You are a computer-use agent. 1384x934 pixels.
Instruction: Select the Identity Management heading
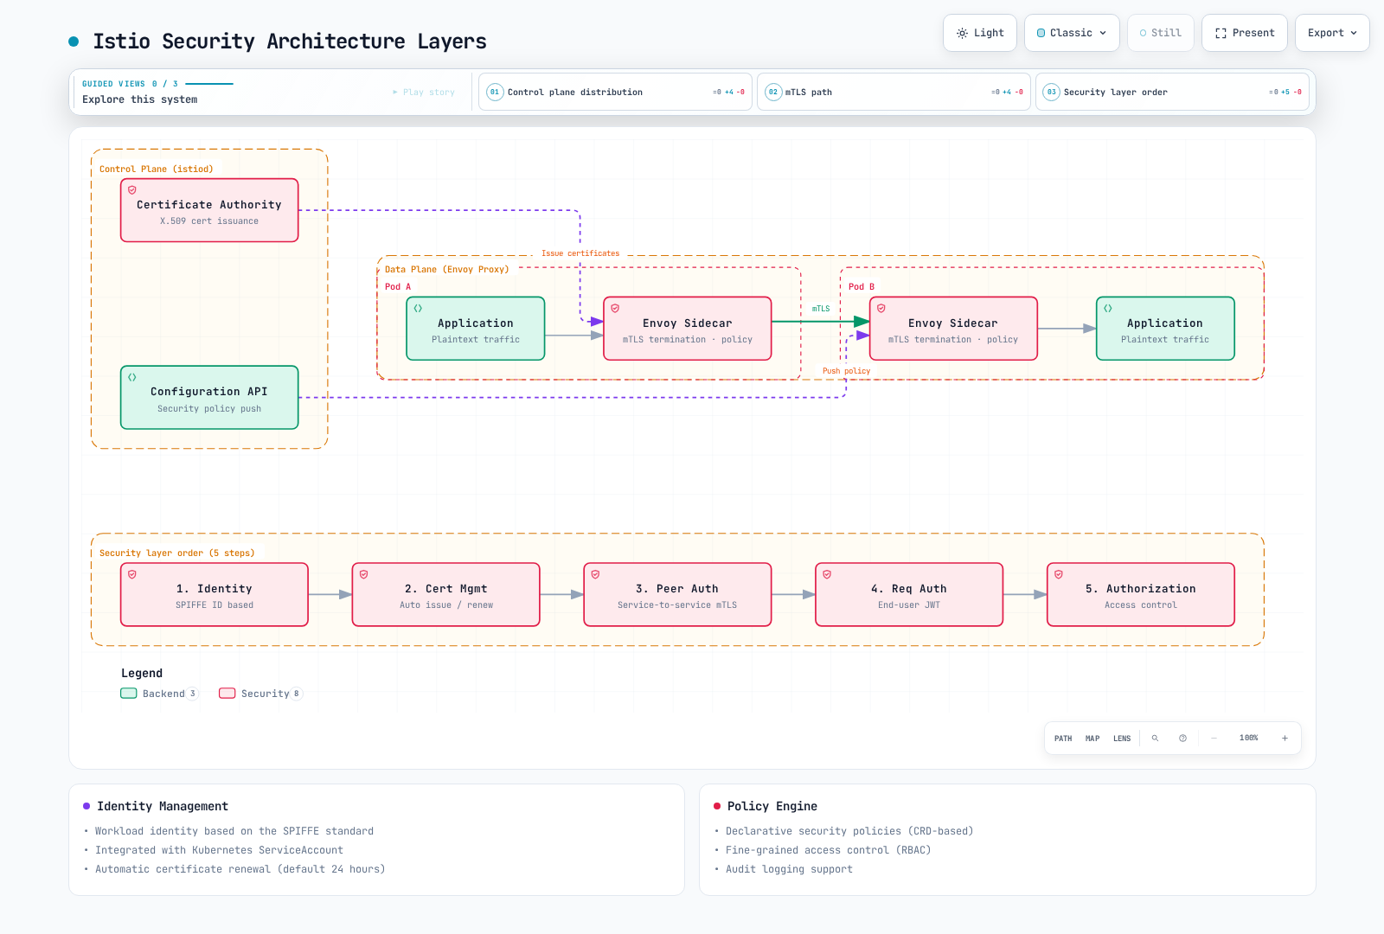coord(163,806)
